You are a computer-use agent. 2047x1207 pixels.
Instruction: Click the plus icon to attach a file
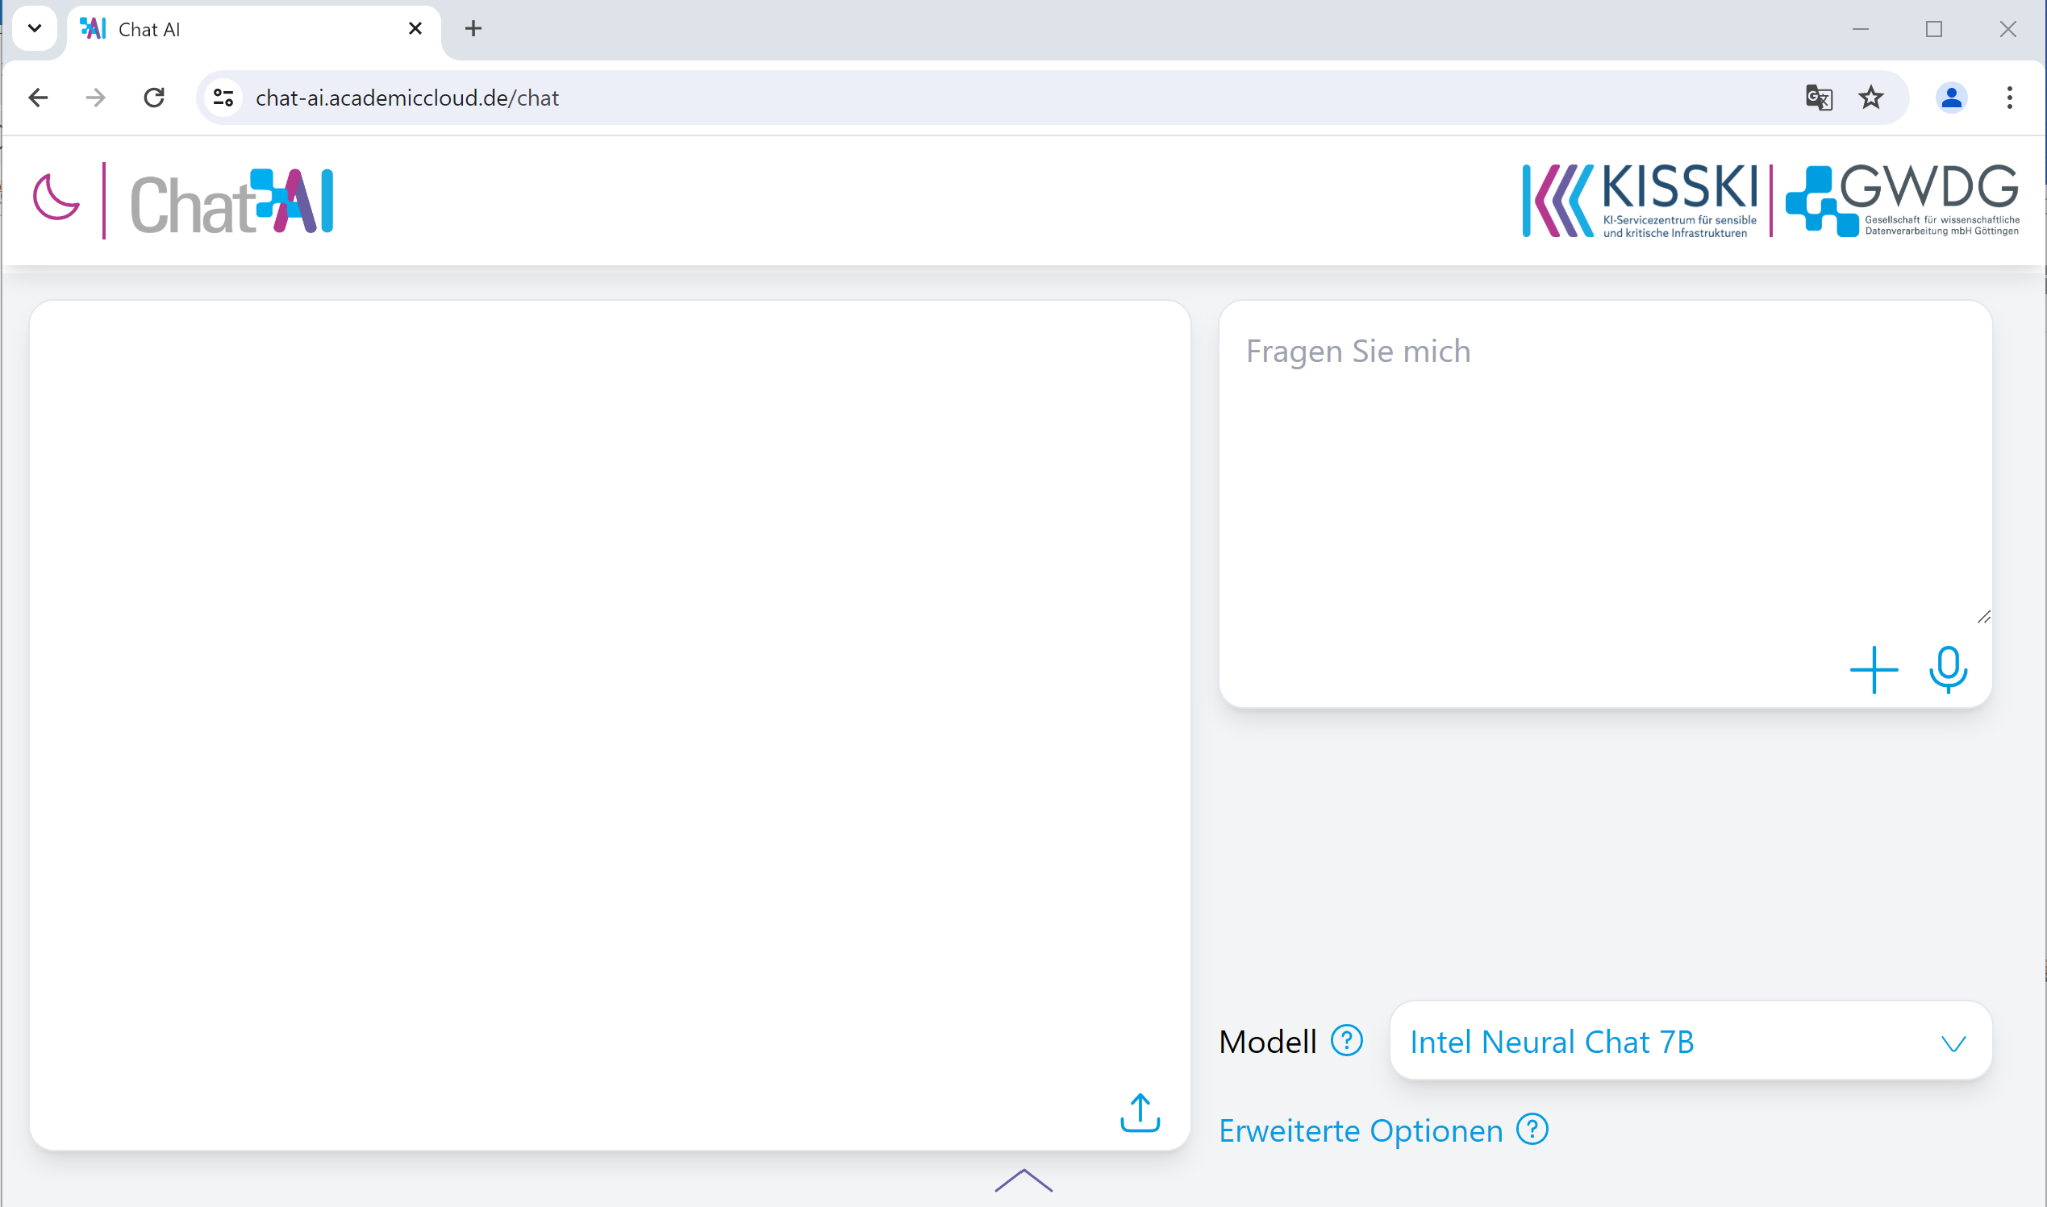coord(1873,670)
